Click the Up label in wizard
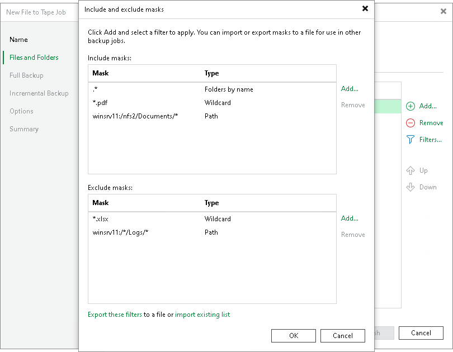 click(423, 170)
